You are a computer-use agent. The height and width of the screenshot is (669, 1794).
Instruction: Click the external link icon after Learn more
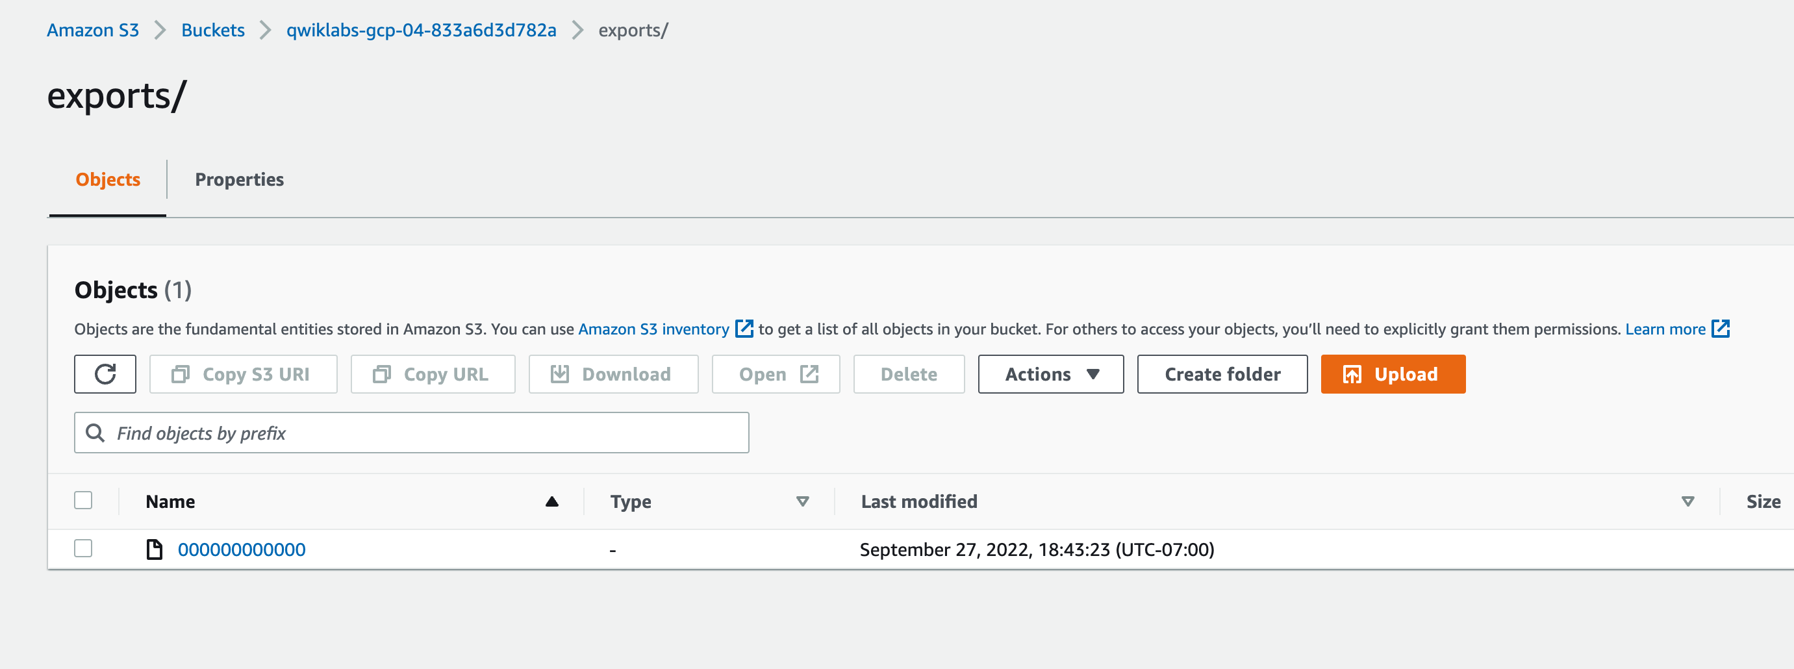(x=1720, y=329)
